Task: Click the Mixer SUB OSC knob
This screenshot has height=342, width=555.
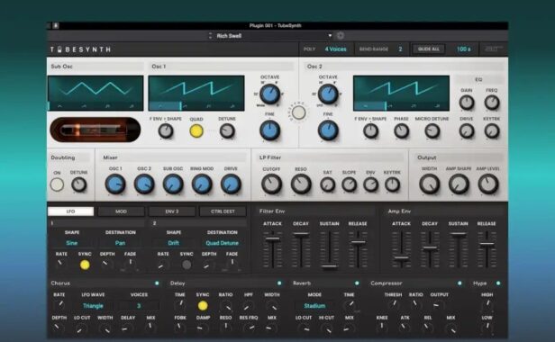Action: (x=173, y=184)
